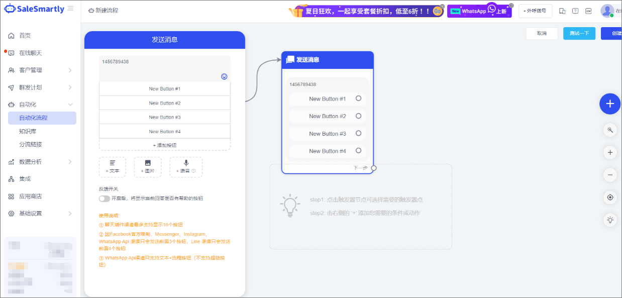This screenshot has height=298, width=622.
Task: Open the WhatsApp 上新 banner
Action: [479, 11]
